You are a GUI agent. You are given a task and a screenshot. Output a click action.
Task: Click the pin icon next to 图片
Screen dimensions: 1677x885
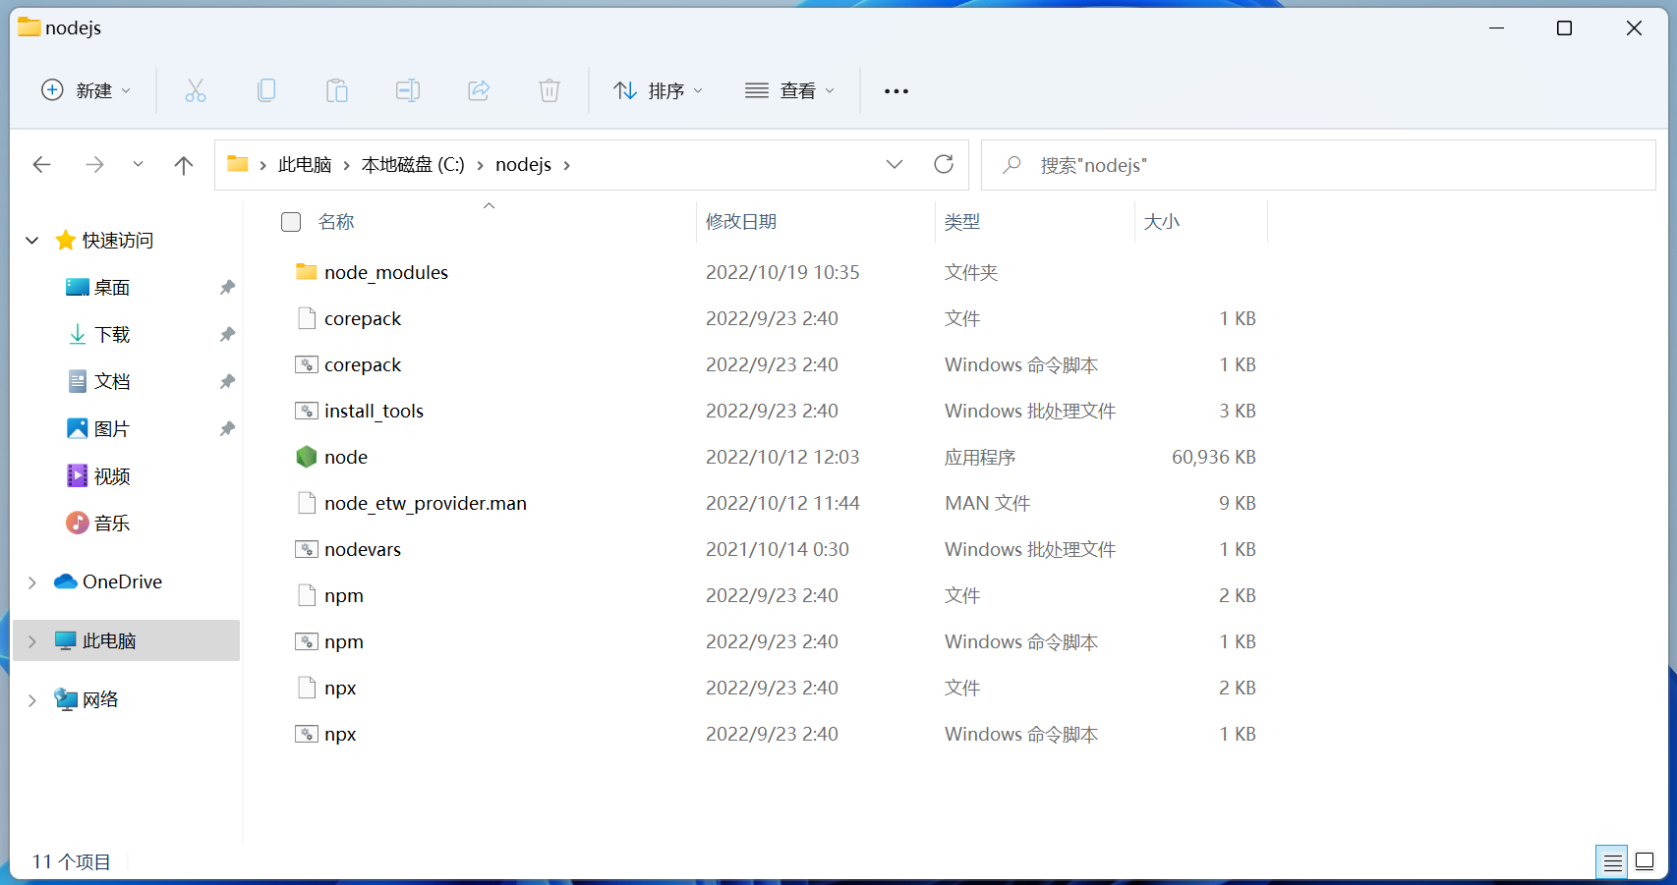(x=227, y=429)
